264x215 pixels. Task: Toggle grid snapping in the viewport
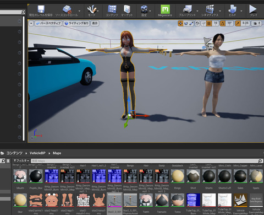pos(209,23)
